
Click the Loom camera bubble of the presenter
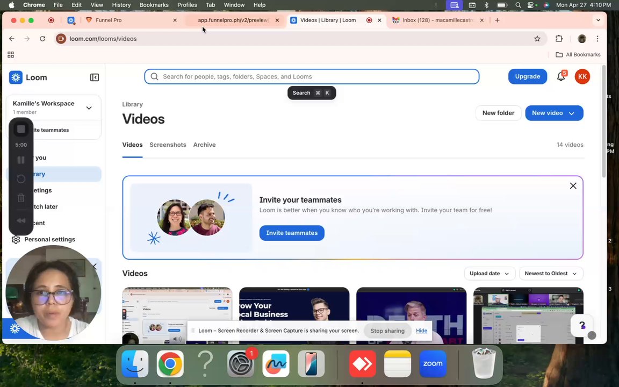pyautogui.click(x=53, y=292)
